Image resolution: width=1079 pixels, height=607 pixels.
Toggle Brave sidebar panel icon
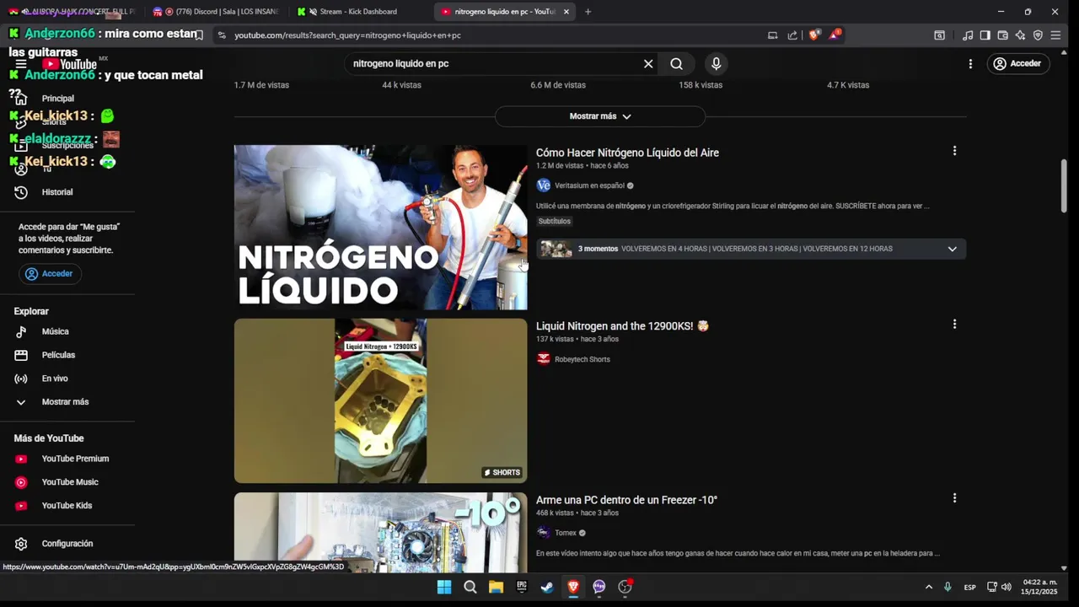tap(985, 35)
